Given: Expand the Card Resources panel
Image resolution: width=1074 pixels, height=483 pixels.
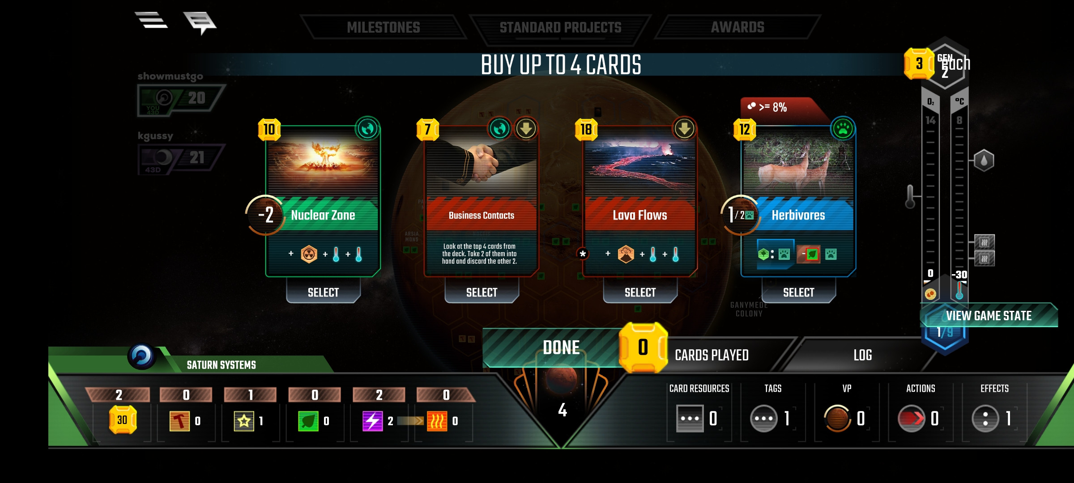Looking at the screenshot, I should (x=699, y=411).
